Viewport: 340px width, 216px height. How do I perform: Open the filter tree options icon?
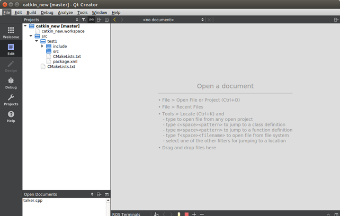(x=84, y=20)
